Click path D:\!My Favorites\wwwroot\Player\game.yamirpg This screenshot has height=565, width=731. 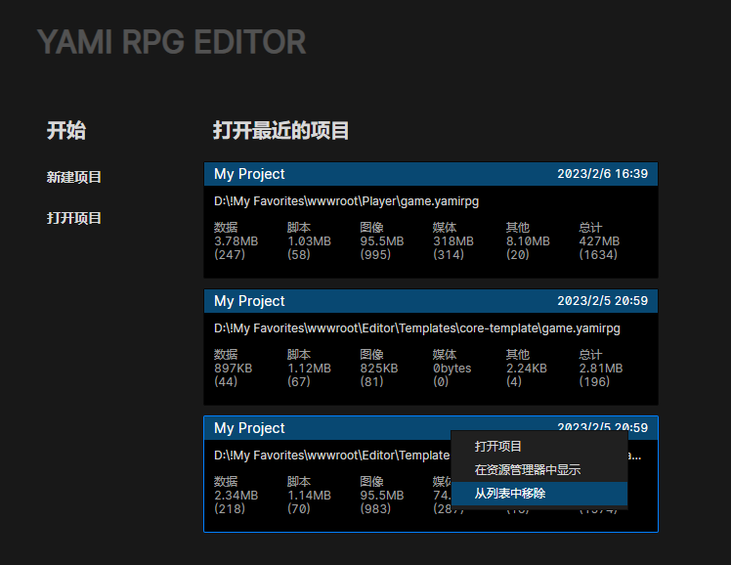click(x=346, y=201)
